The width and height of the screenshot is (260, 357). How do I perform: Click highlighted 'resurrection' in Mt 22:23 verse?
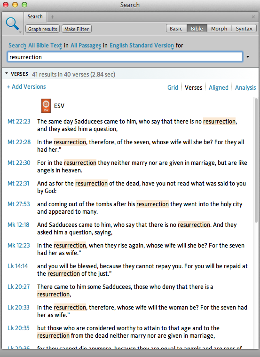click(219, 121)
